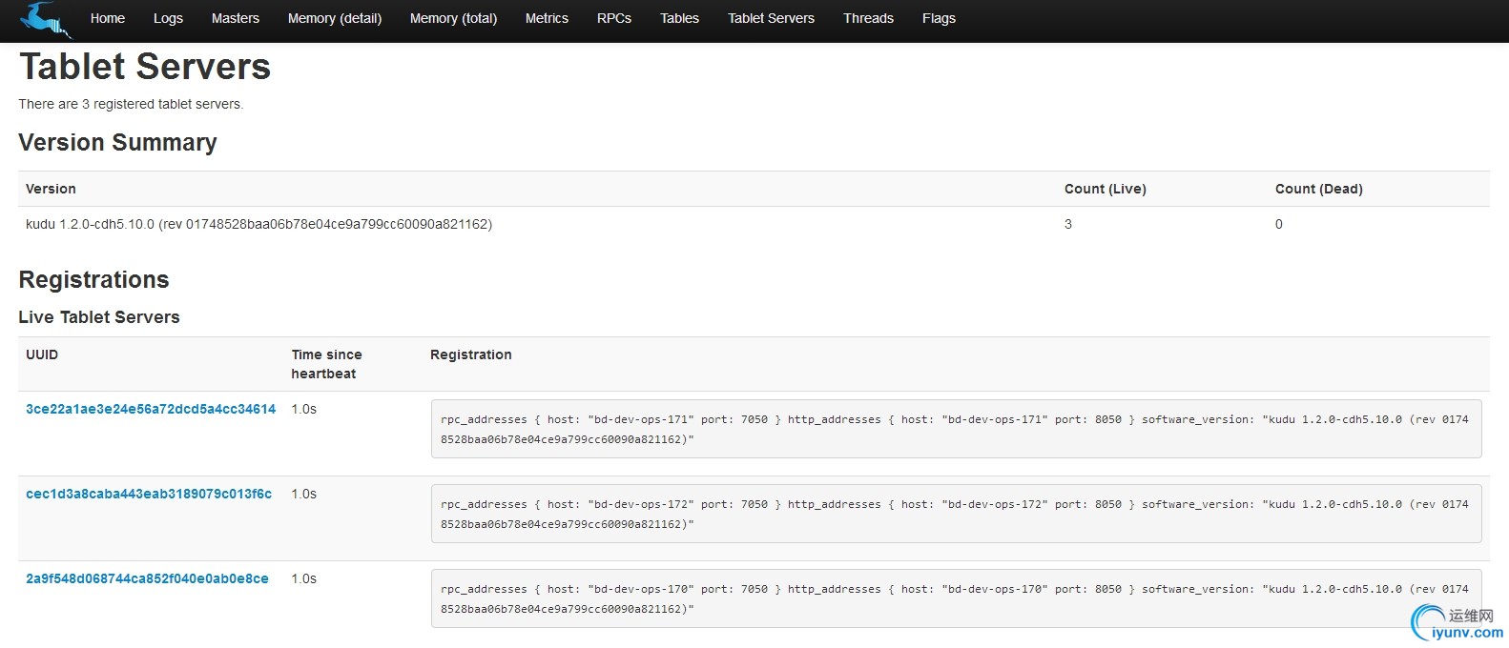Go to the Tables page
Viewport: 1509px width, 648px height.
click(x=680, y=18)
